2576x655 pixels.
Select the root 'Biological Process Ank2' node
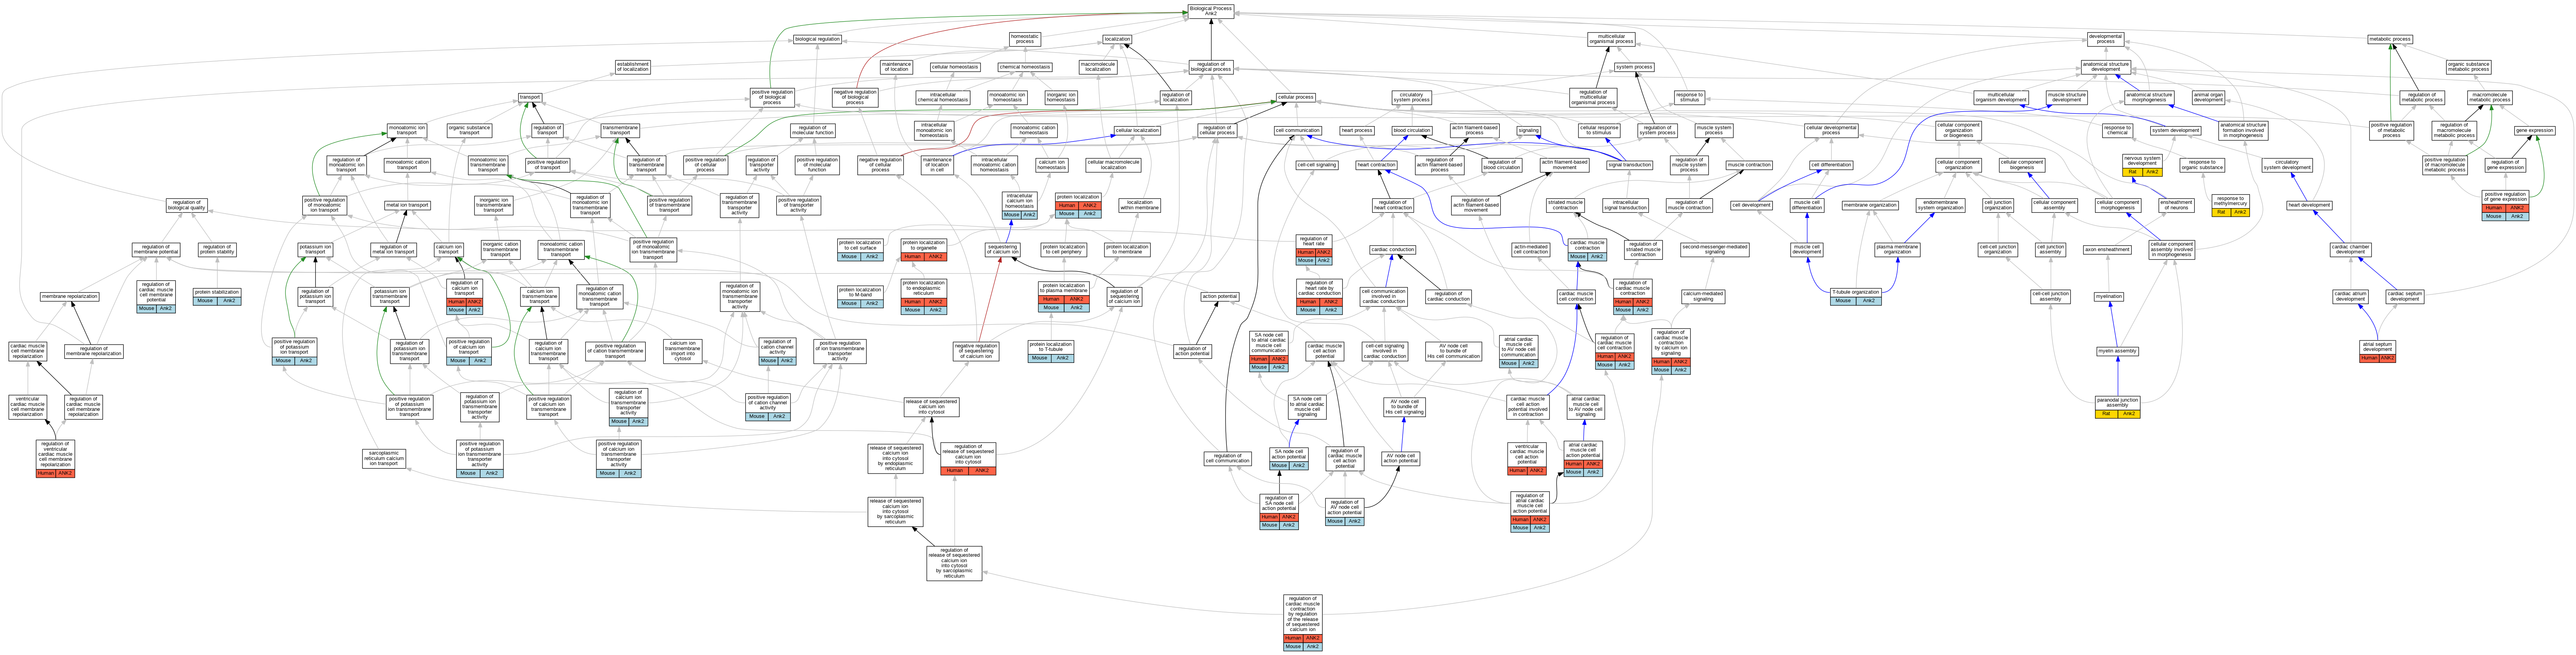tap(1210, 11)
